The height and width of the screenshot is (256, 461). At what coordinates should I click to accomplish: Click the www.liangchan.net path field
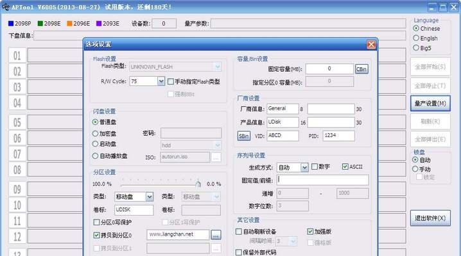point(178,235)
